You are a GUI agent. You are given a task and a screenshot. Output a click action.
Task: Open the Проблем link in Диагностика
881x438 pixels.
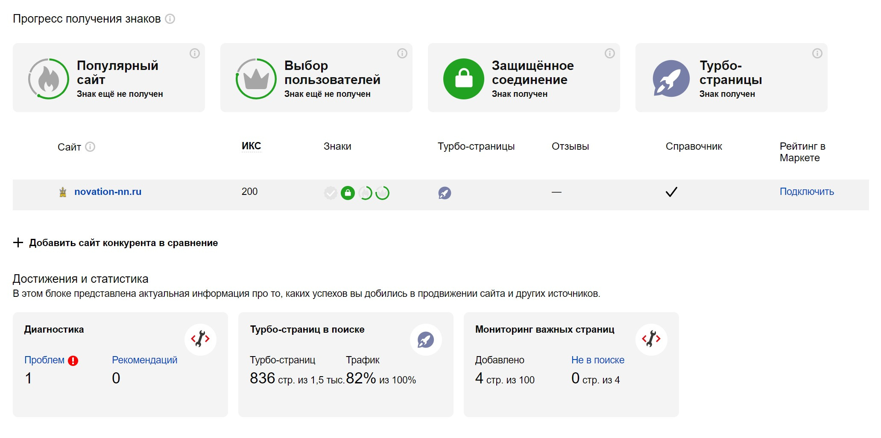(x=44, y=360)
